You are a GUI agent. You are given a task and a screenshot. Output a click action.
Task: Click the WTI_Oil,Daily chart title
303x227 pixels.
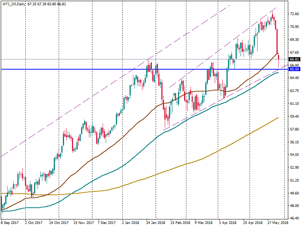pyautogui.click(x=14, y=4)
